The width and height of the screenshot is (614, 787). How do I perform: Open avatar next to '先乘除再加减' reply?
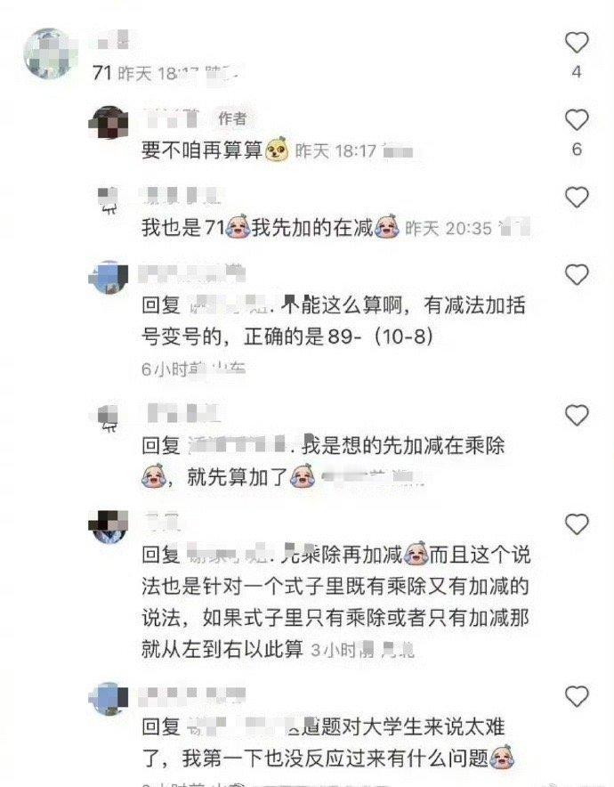coord(109,526)
